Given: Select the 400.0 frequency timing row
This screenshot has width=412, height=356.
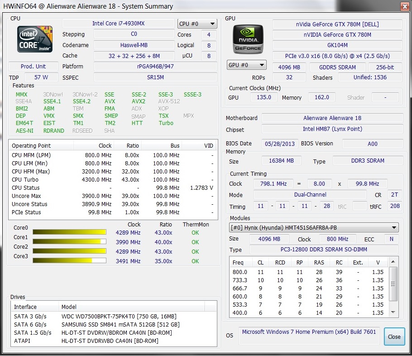Looking at the screenshot, I should coord(309,313).
